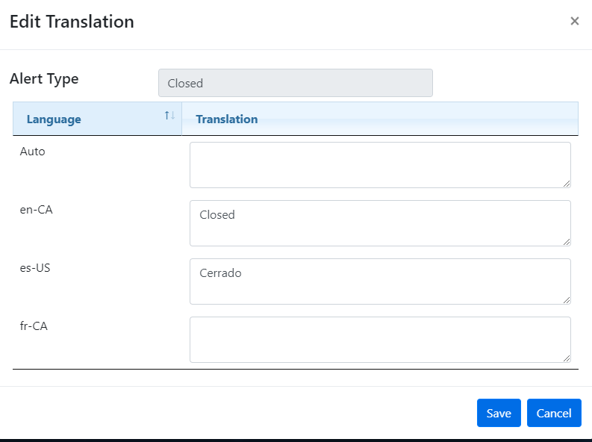Focus the Auto translation text box
Image resolution: width=592 pixels, height=442 pixels.
379,164
